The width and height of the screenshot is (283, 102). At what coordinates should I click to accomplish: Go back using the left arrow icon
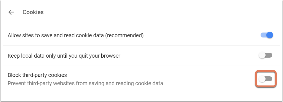[11, 12]
